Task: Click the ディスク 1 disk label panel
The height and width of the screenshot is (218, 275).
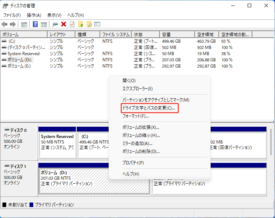Action: (19, 178)
